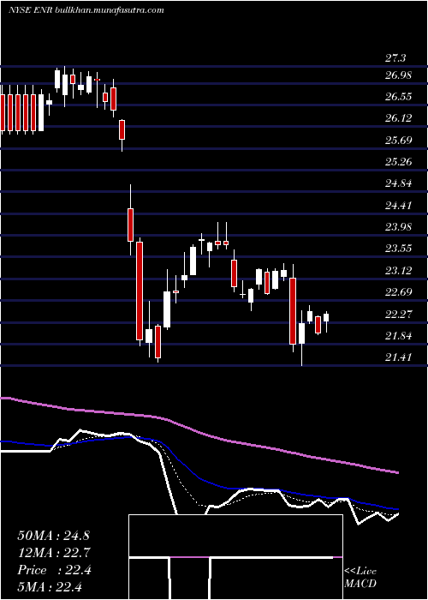Click the tall red candle falling from 23.12 to 21.84
Viewport: 428px width, 600px height.
pos(293,310)
